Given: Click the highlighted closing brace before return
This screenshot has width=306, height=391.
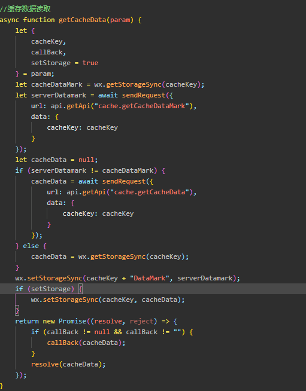Looking at the screenshot, I should (x=17, y=310).
